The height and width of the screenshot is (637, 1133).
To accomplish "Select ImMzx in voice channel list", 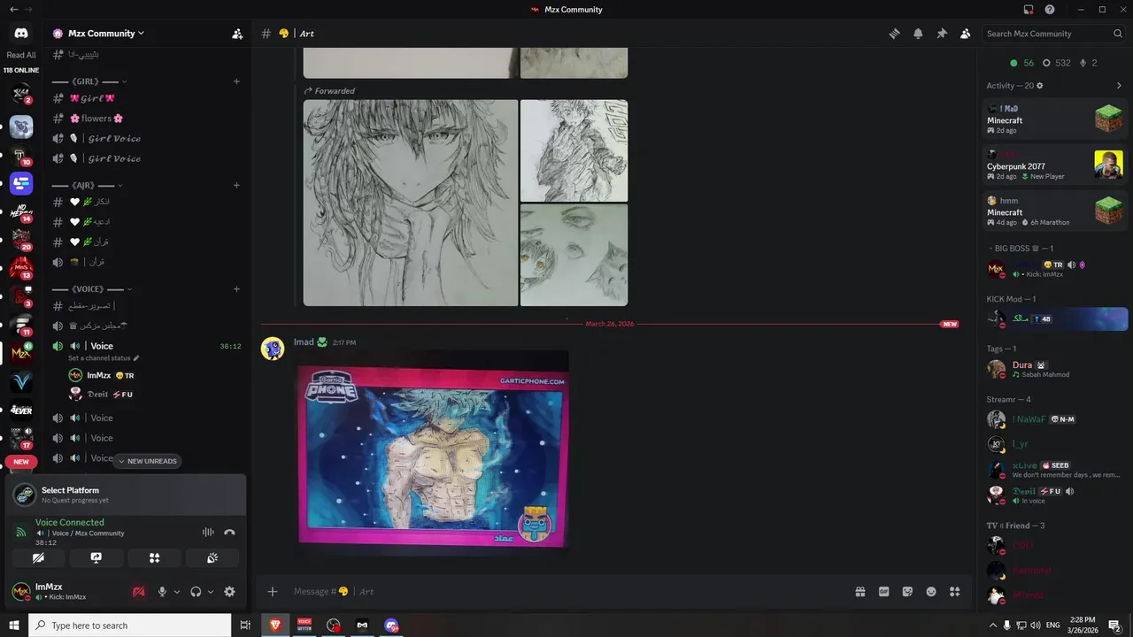I will [x=154, y=375].
